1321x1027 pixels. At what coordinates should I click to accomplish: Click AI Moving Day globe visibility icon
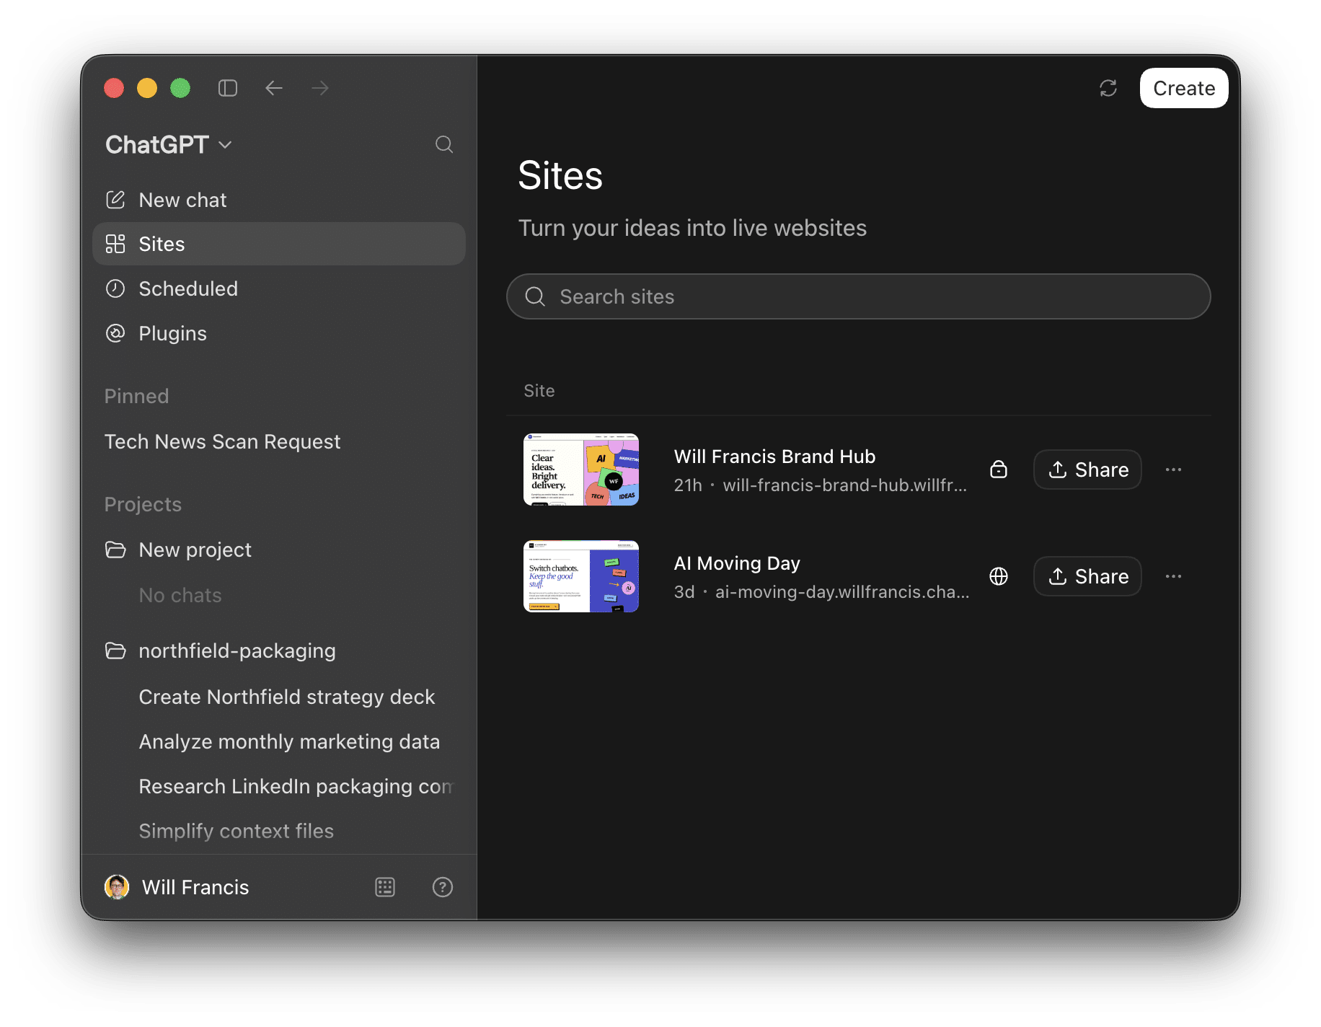(x=999, y=576)
